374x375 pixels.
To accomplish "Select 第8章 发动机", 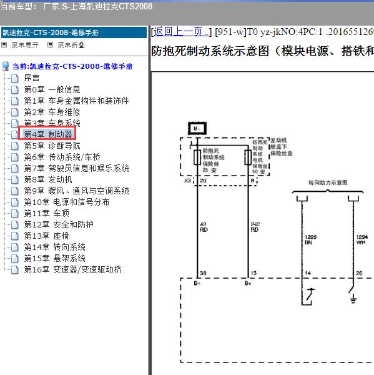I will [x=48, y=179].
